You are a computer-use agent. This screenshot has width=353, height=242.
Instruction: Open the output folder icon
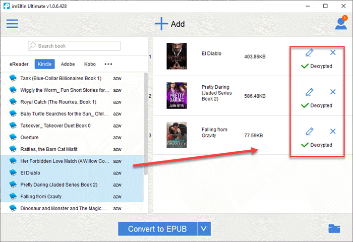click(x=334, y=229)
